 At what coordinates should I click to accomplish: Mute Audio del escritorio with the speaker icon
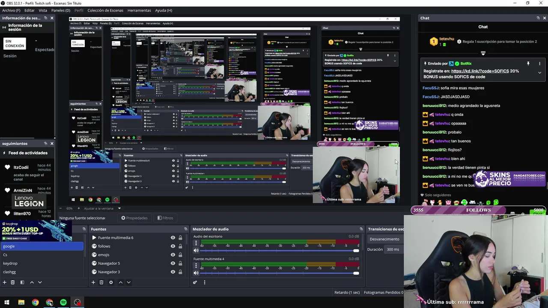click(196, 251)
